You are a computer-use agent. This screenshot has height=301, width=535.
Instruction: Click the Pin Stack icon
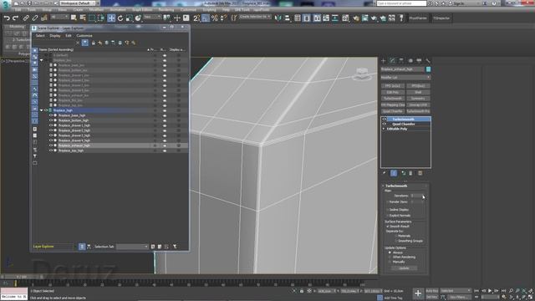[385, 173]
